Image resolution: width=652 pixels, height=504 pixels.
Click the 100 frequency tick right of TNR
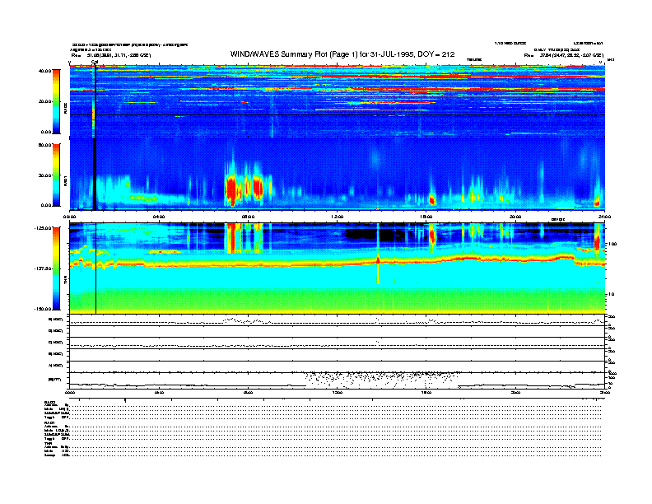pyautogui.click(x=612, y=244)
